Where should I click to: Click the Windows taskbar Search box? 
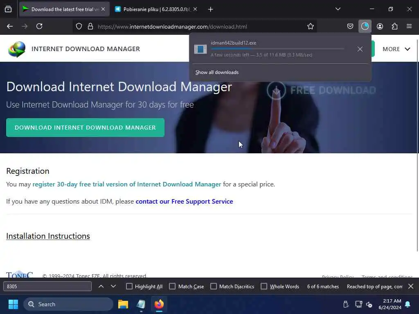68,304
